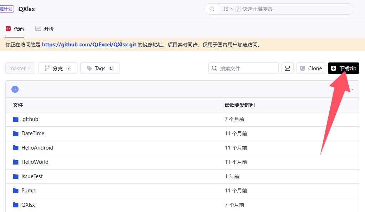The width and height of the screenshot is (365, 212).
Task: Open the Tags 0 list
Action: point(100,68)
